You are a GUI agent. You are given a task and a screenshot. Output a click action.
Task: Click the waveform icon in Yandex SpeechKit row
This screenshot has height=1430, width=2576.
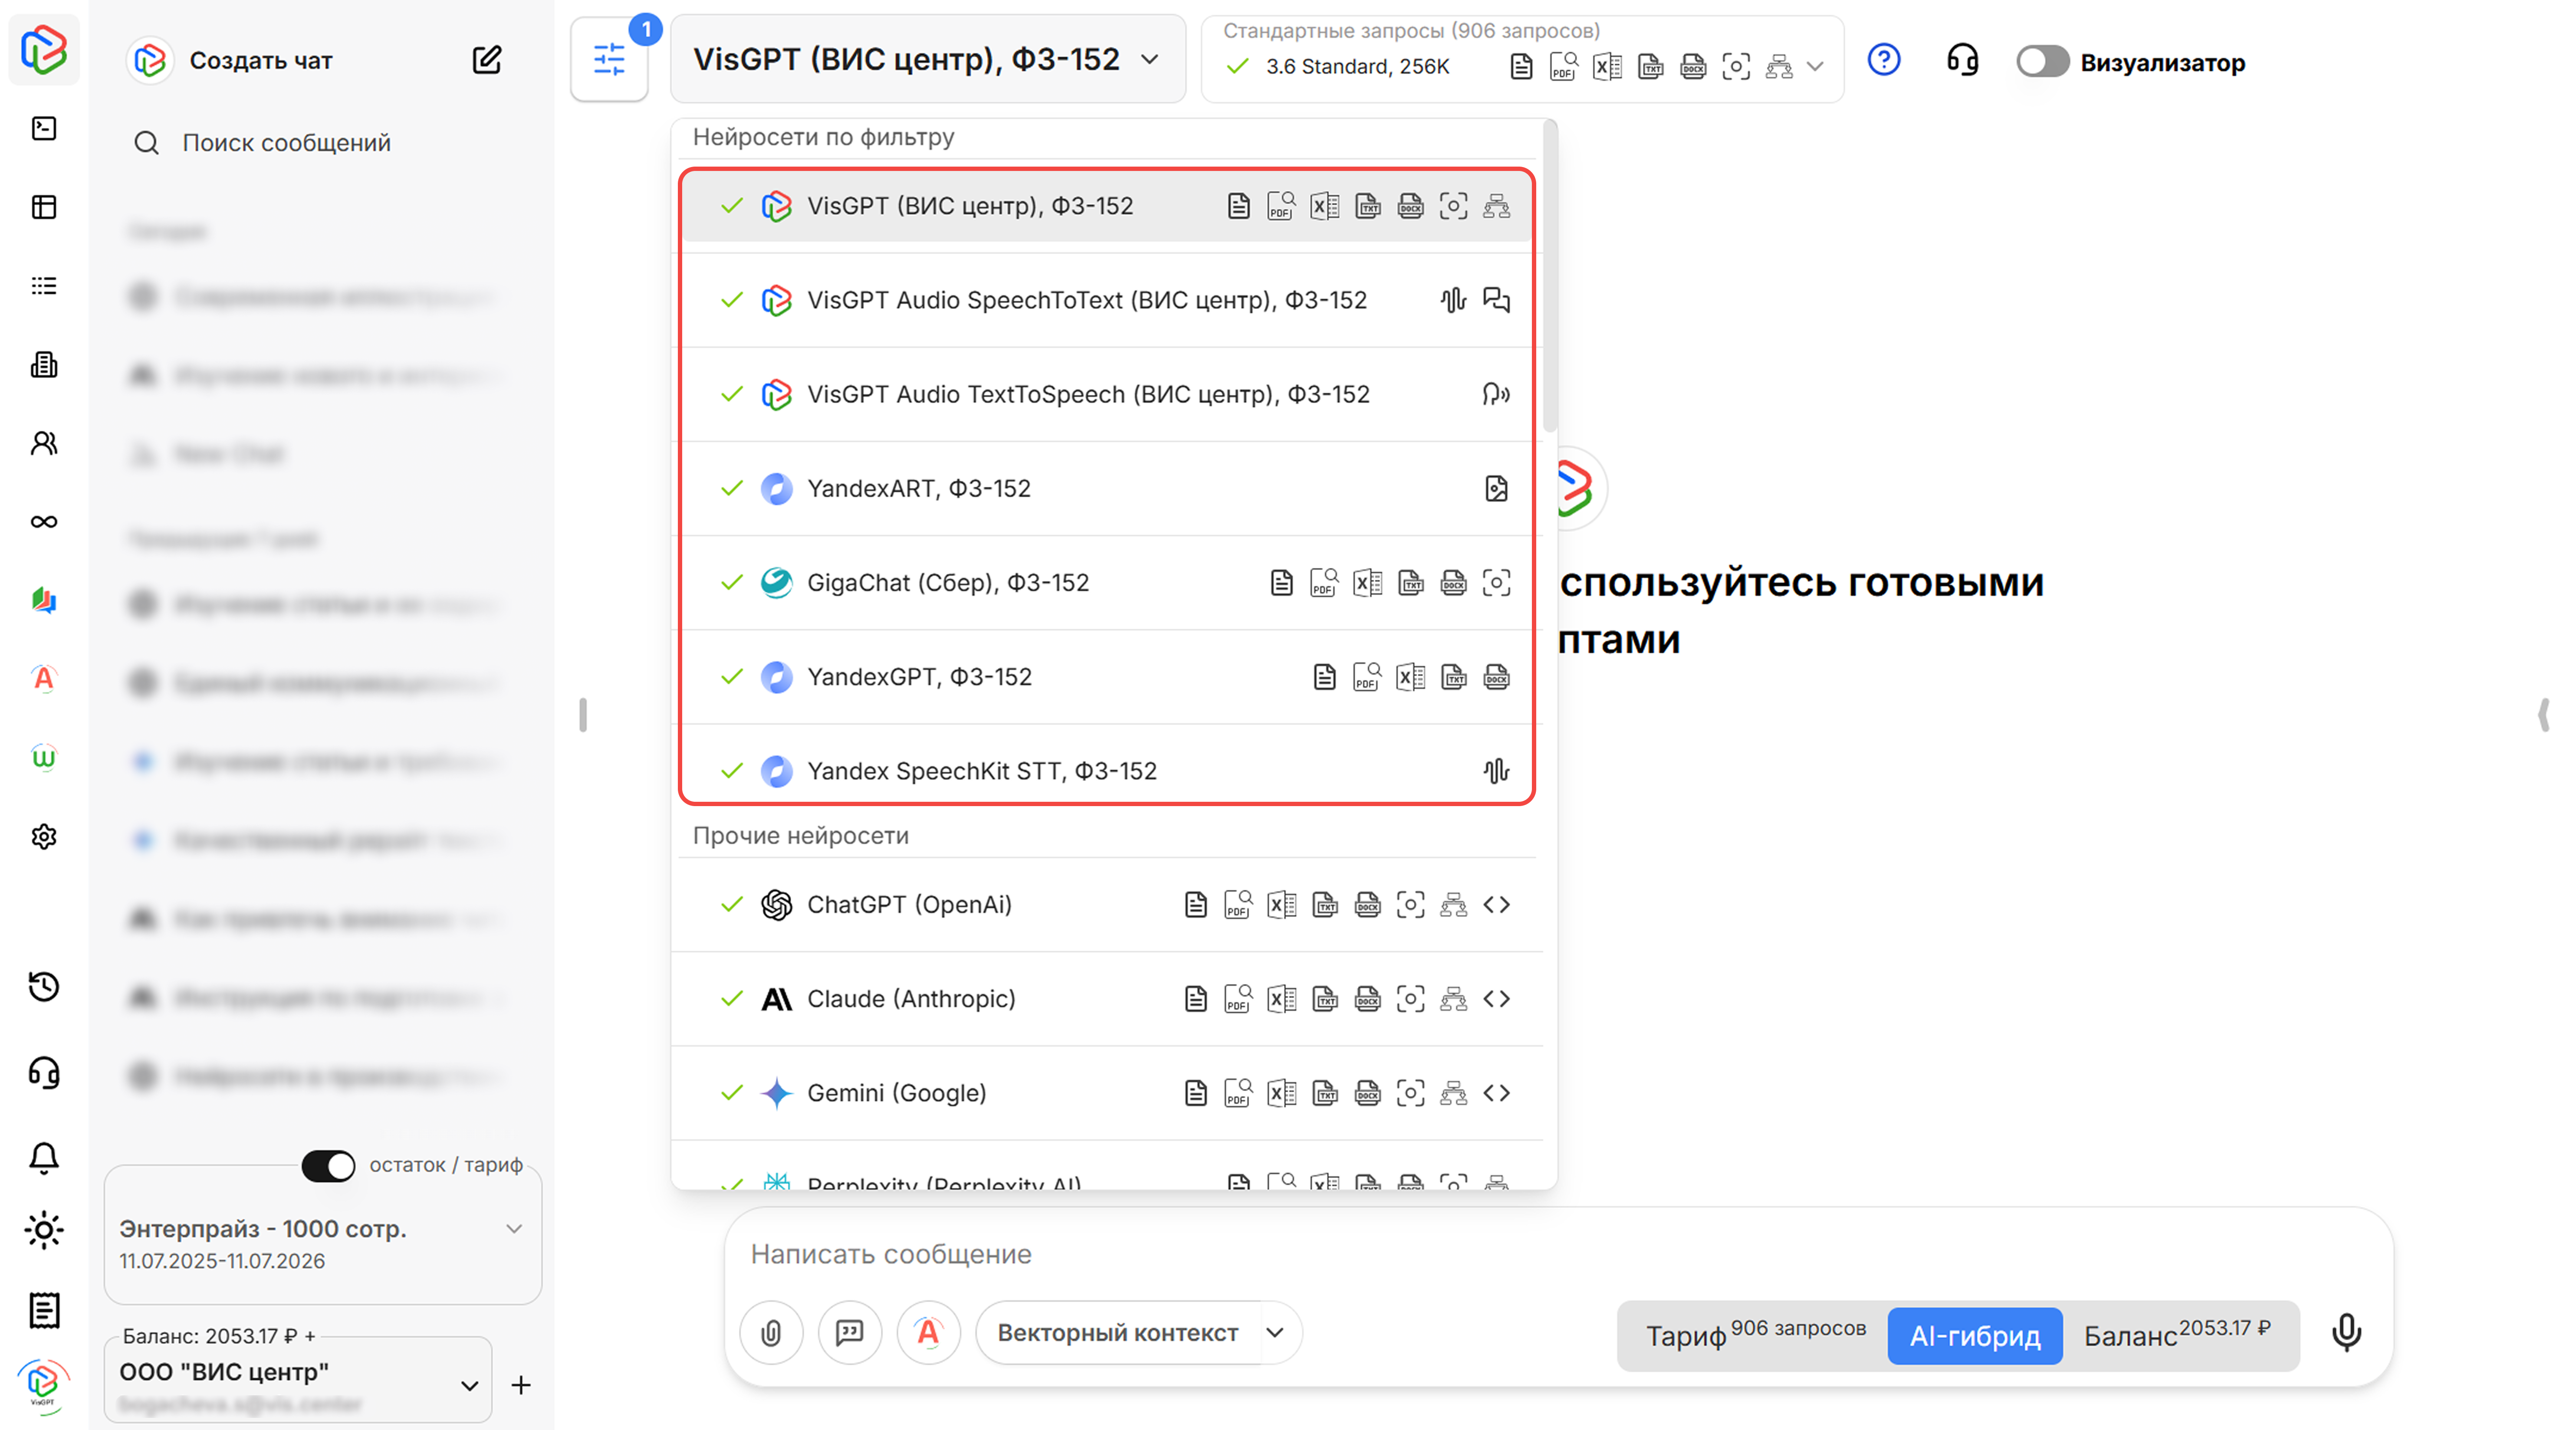pos(1497,771)
